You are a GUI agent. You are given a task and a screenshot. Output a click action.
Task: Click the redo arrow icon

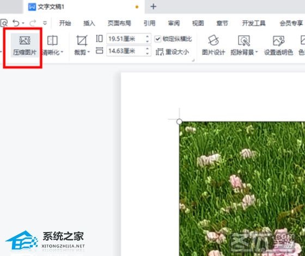coord(33,23)
